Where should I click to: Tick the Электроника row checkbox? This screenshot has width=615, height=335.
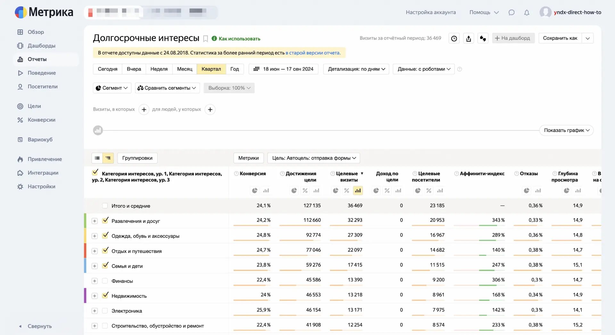[105, 311]
